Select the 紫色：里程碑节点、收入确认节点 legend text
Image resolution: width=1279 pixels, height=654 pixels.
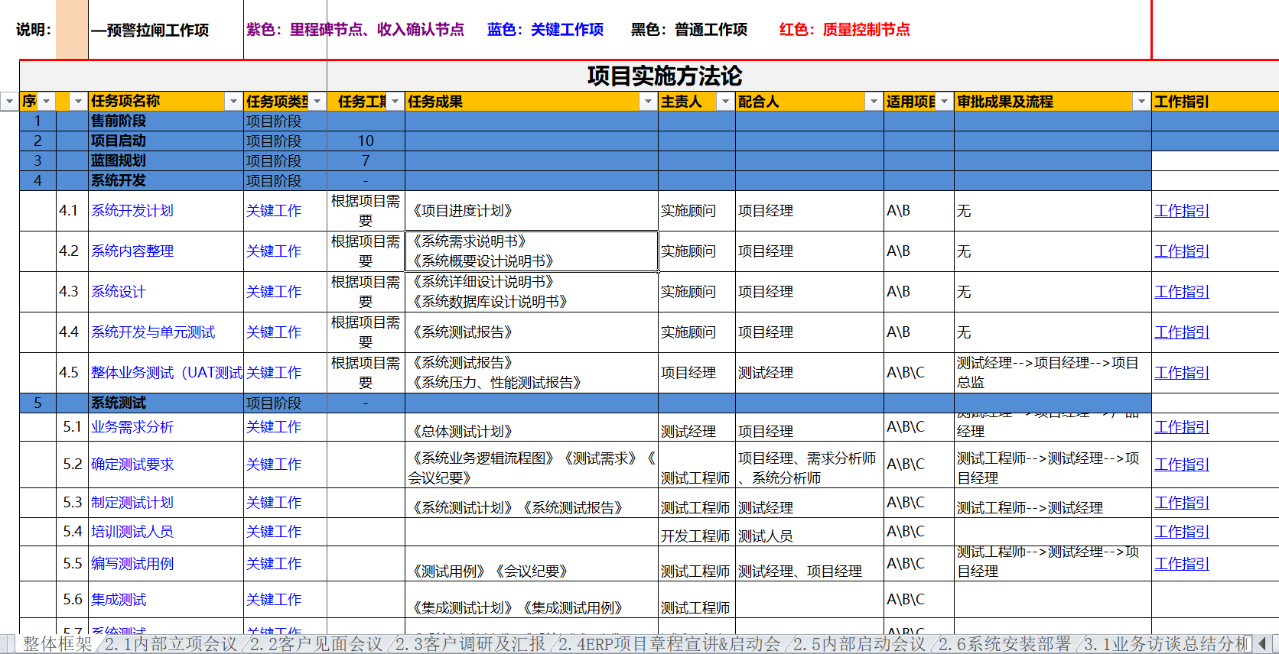(x=355, y=30)
